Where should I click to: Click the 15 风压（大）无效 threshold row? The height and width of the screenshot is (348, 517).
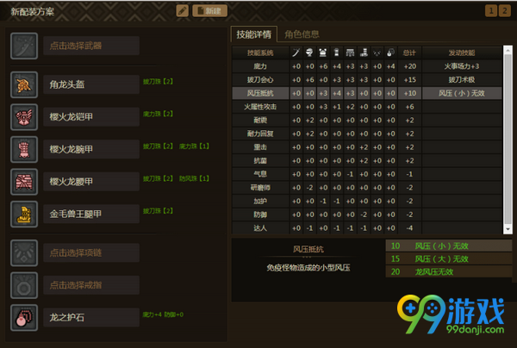(448, 258)
